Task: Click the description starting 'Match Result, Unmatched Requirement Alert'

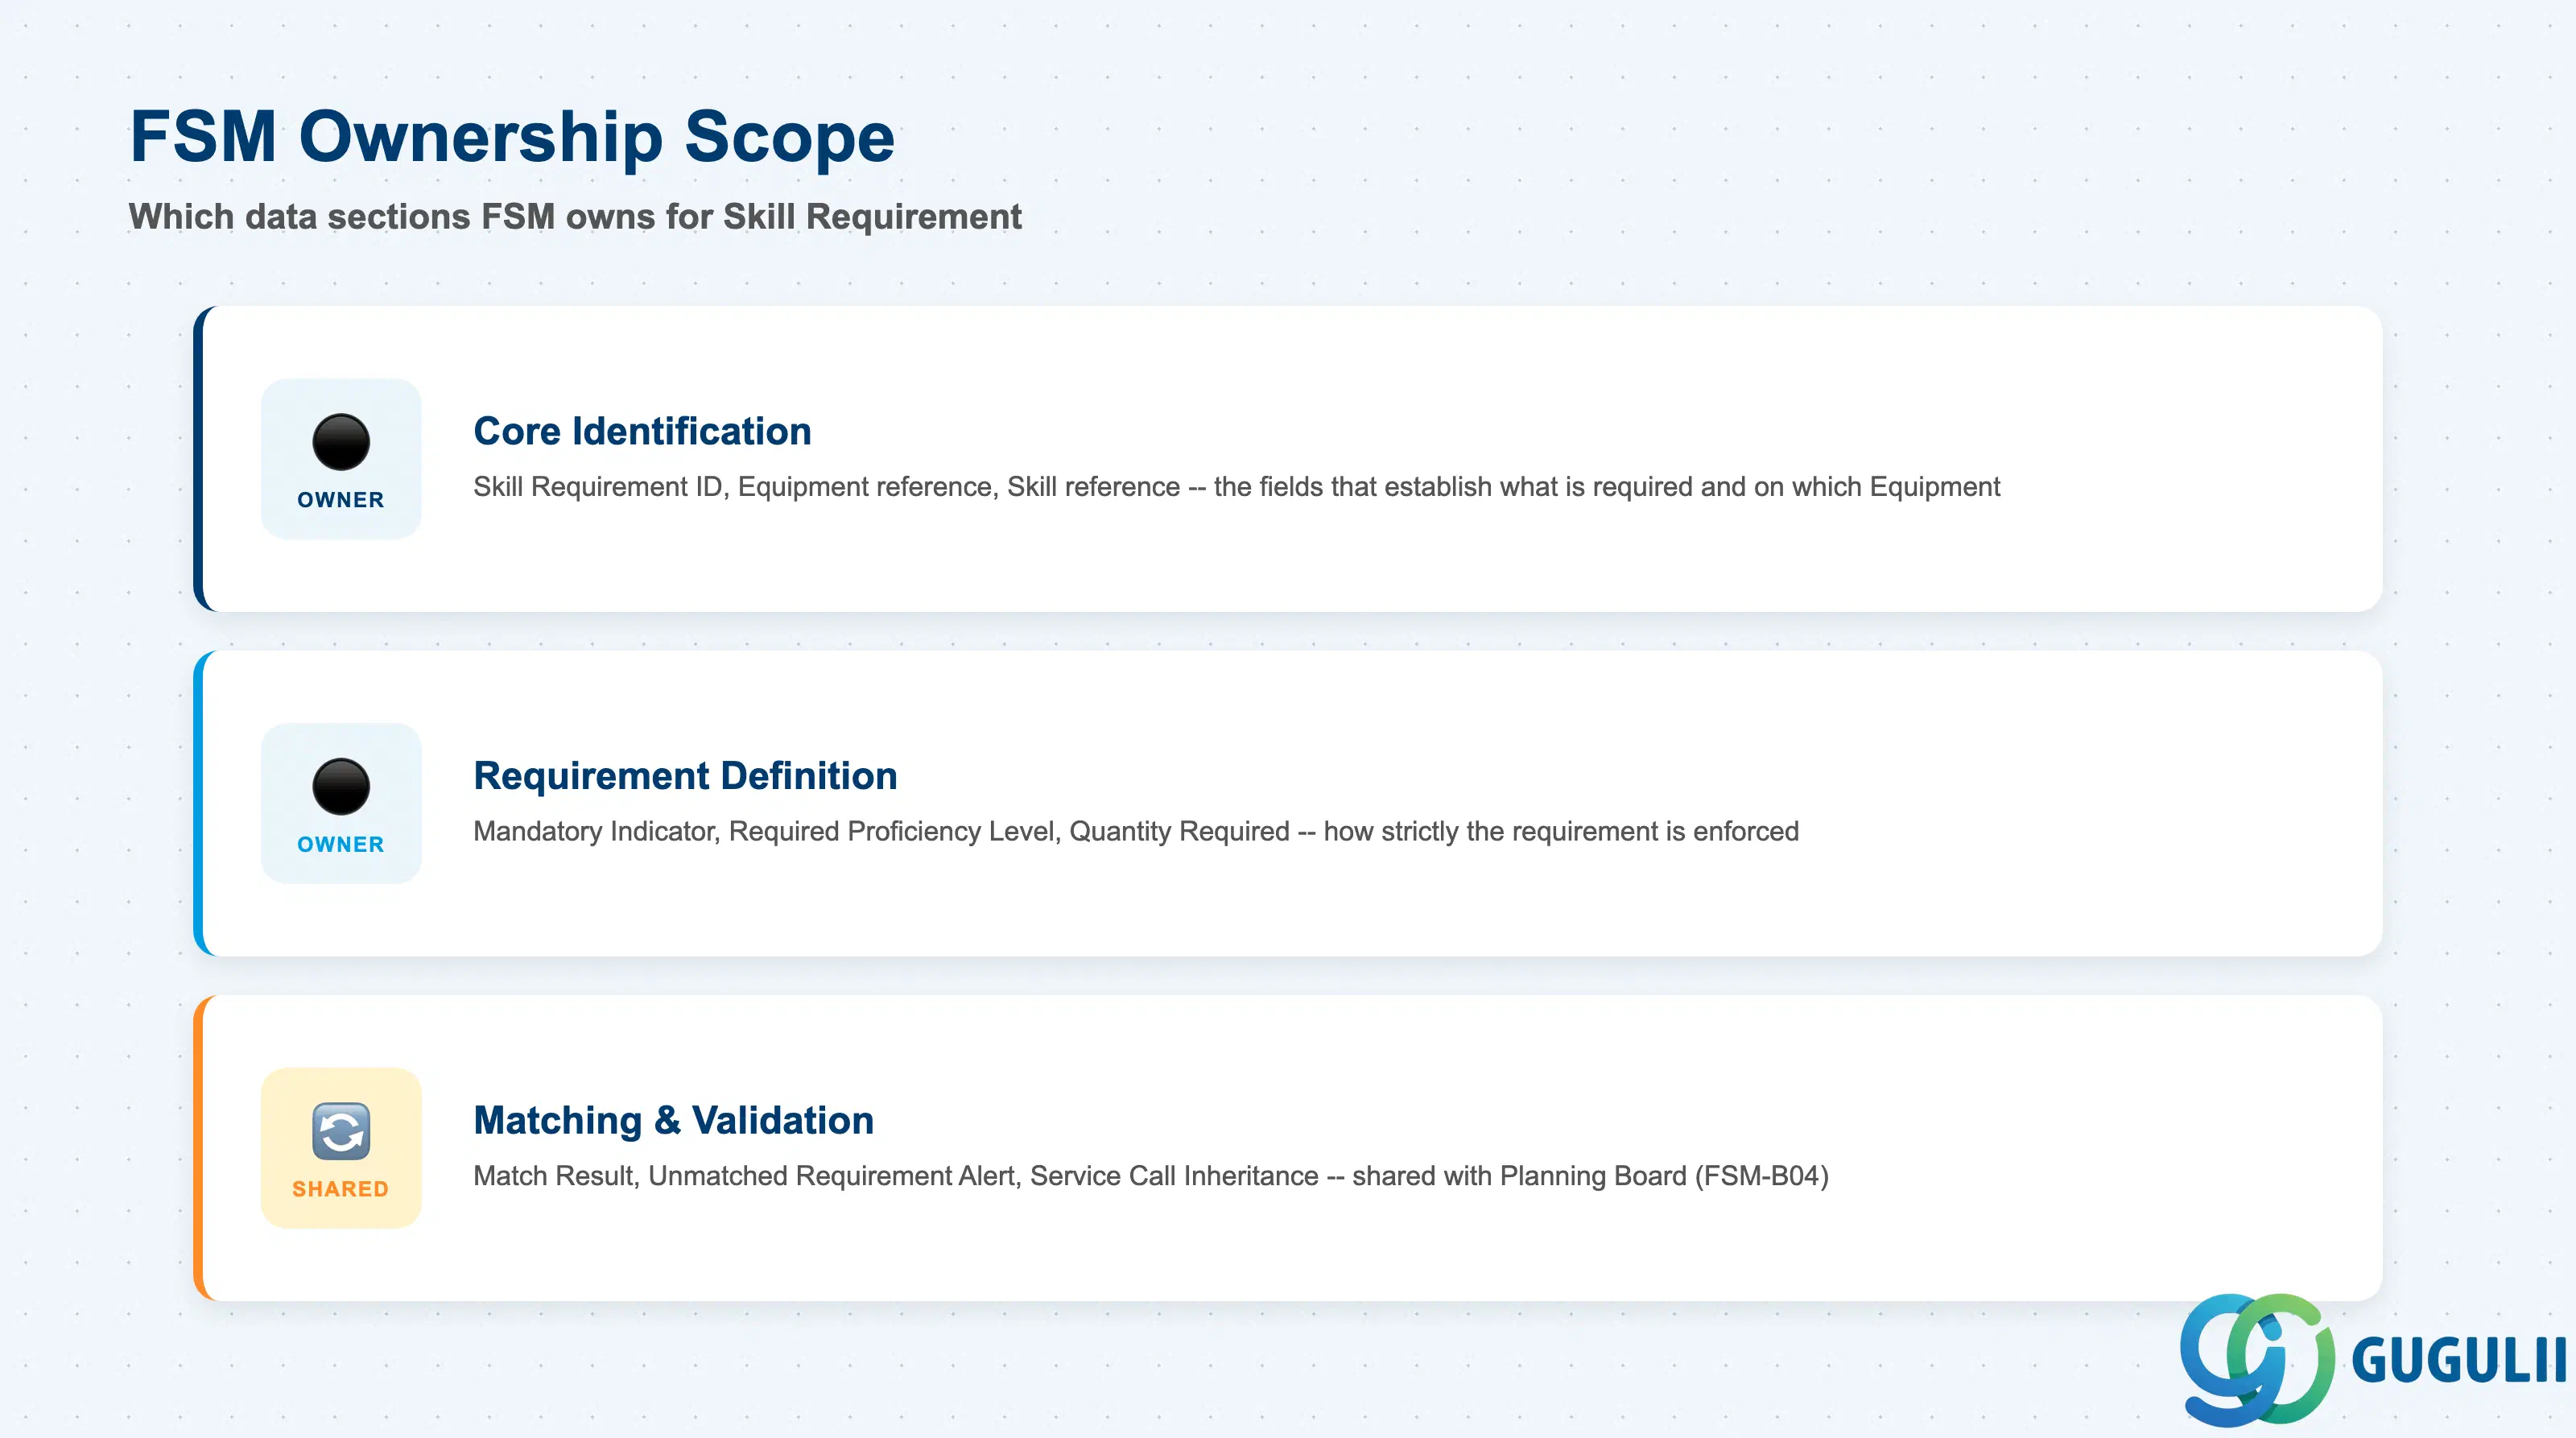Action: click(1151, 1176)
